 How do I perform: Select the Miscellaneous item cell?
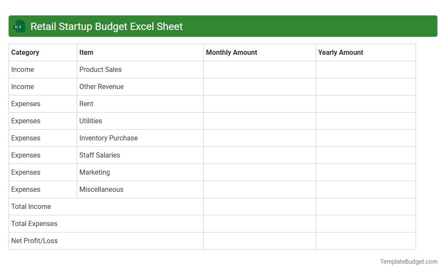pyautogui.click(x=101, y=189)
